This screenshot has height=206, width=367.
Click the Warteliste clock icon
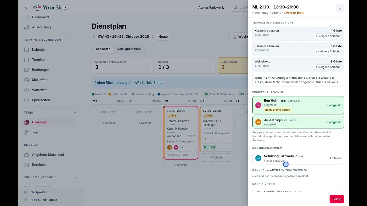(27, 90)
